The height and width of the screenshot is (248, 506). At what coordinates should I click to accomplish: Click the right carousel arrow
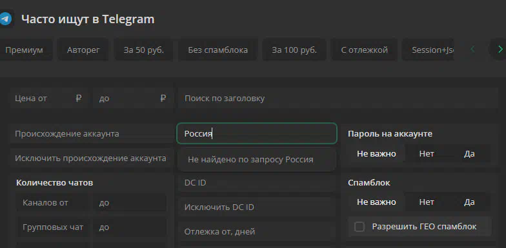tap(500, 49)
